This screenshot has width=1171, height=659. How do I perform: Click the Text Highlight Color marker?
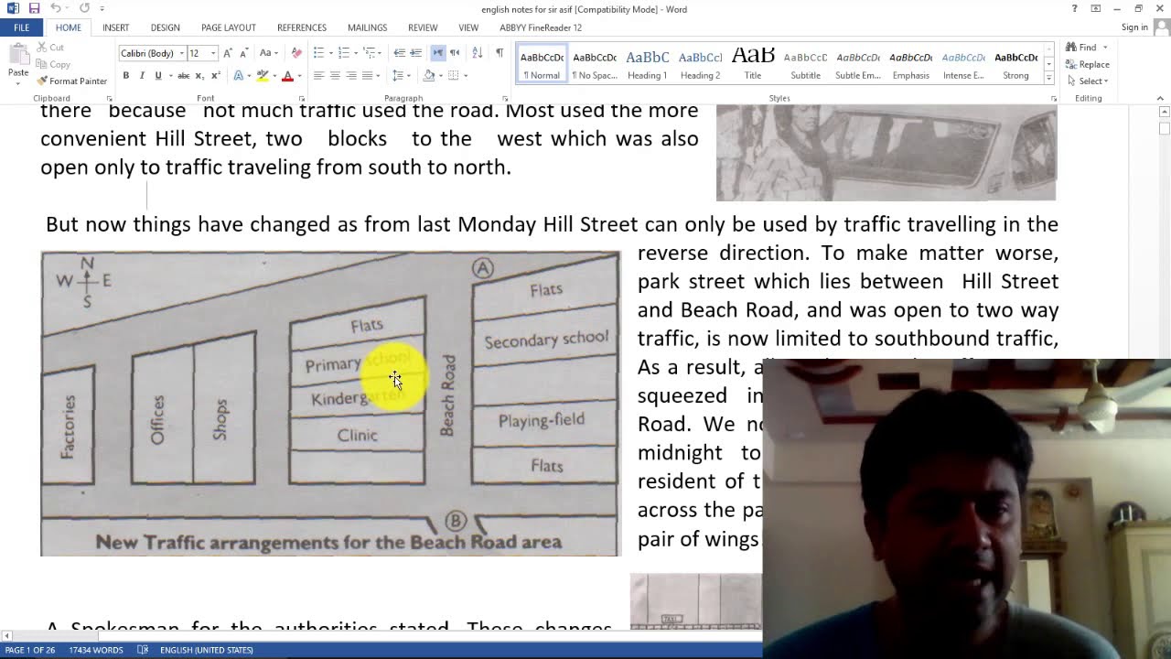tap(262, 75)
